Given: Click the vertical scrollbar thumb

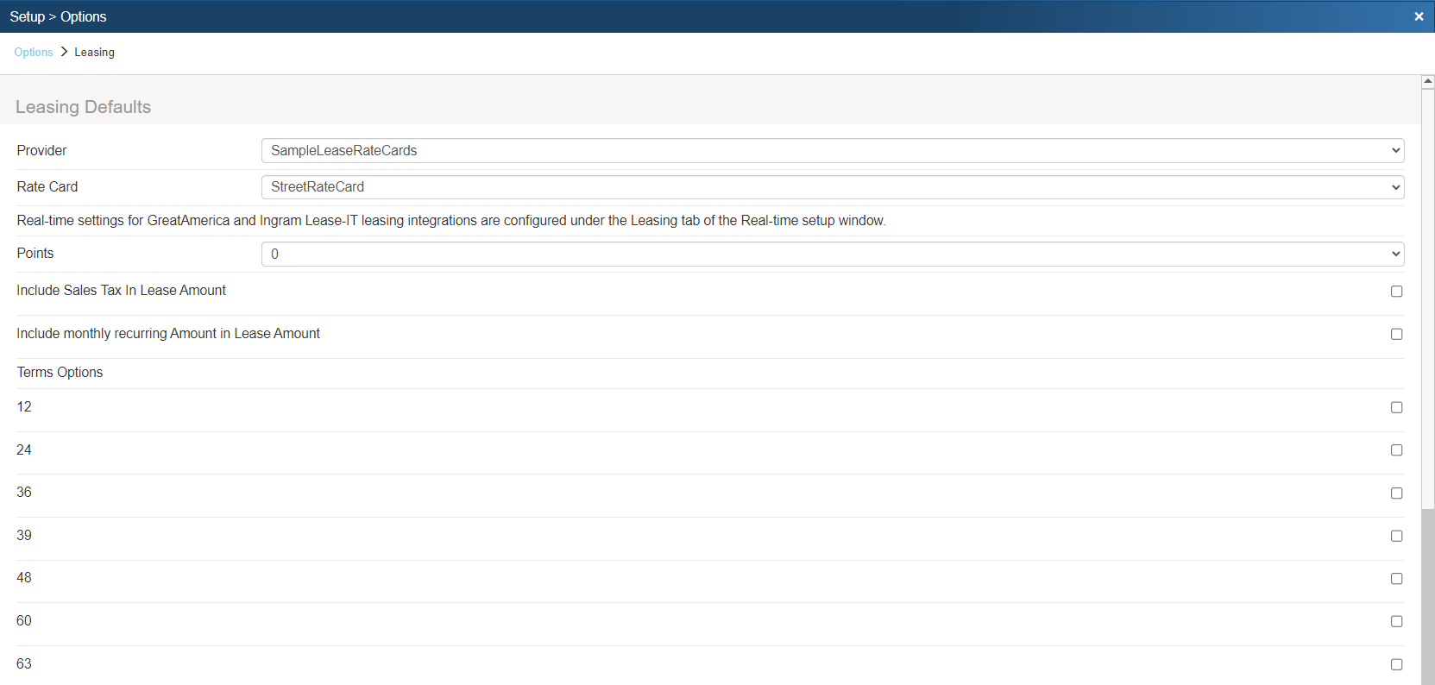Looking at the screenshot, I should coord(1428,595).
